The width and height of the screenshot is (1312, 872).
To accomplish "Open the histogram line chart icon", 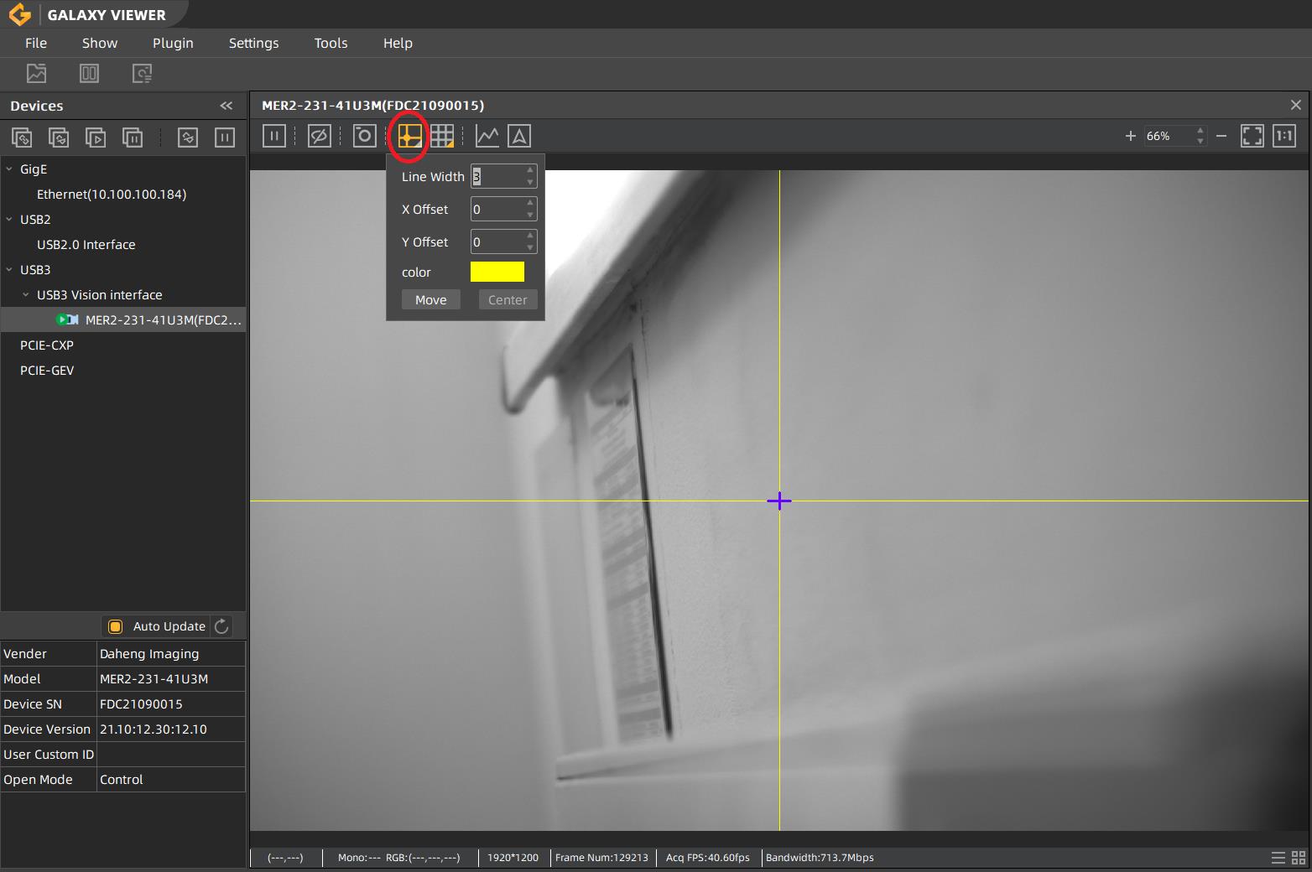I will point(487,136).
